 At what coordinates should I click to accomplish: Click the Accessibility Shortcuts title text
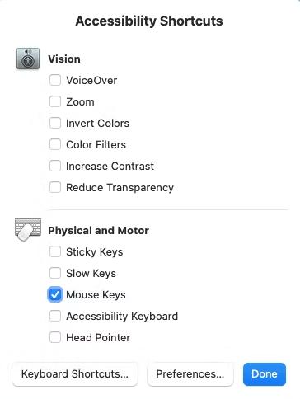[149, 21]
